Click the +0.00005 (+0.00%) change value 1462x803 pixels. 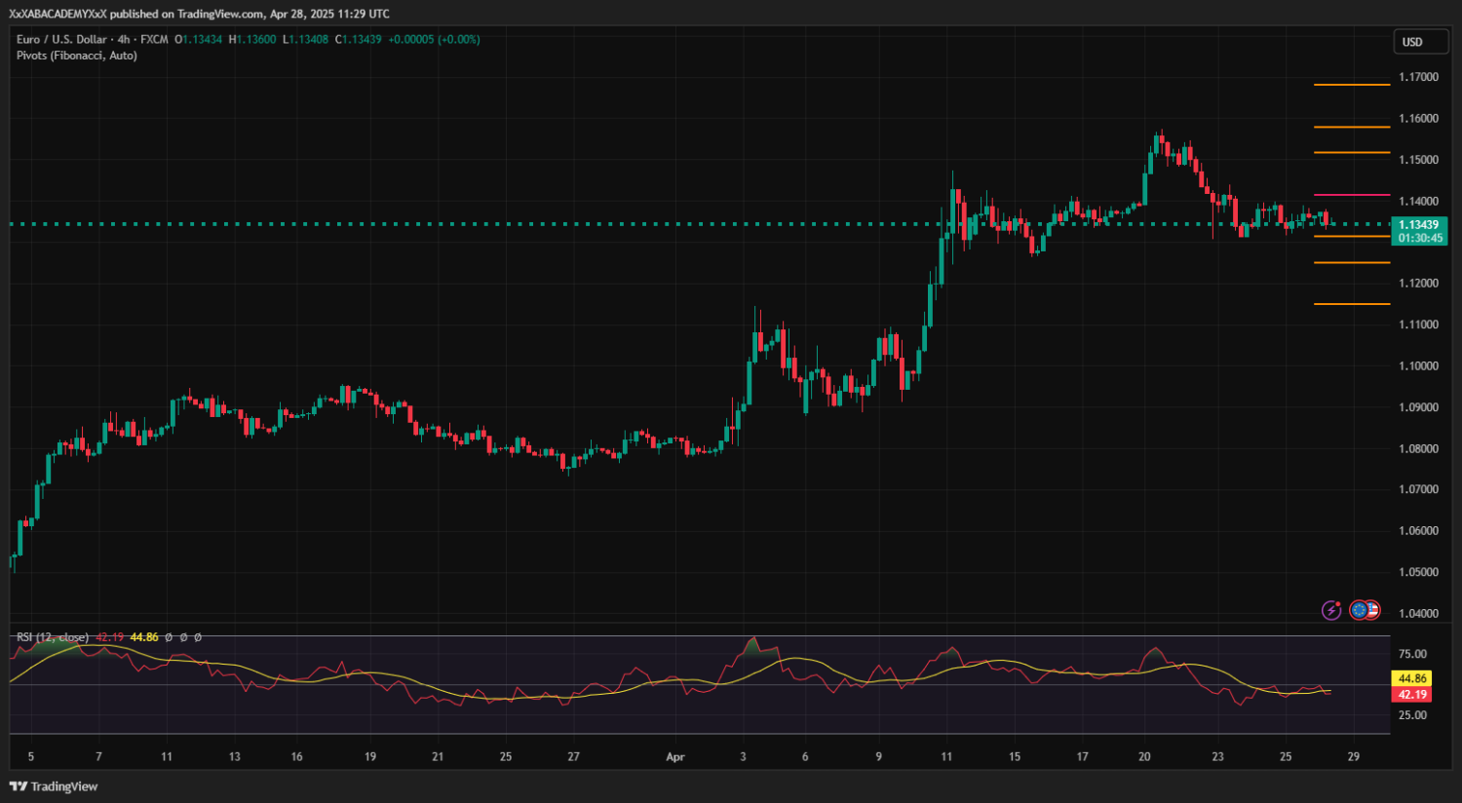click(x=434, y=39)
